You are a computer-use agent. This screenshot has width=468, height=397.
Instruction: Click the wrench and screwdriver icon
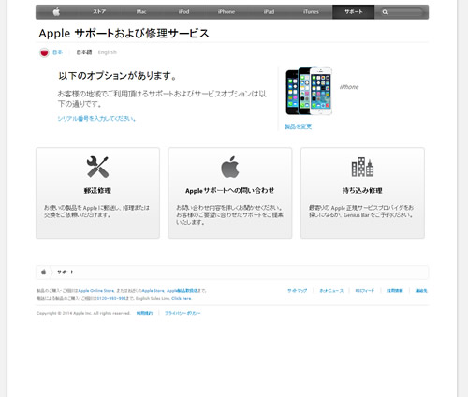(97, 167)
